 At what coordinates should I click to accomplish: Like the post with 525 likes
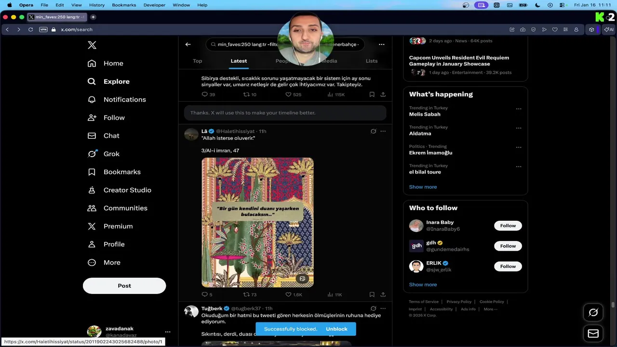(293, 94)
